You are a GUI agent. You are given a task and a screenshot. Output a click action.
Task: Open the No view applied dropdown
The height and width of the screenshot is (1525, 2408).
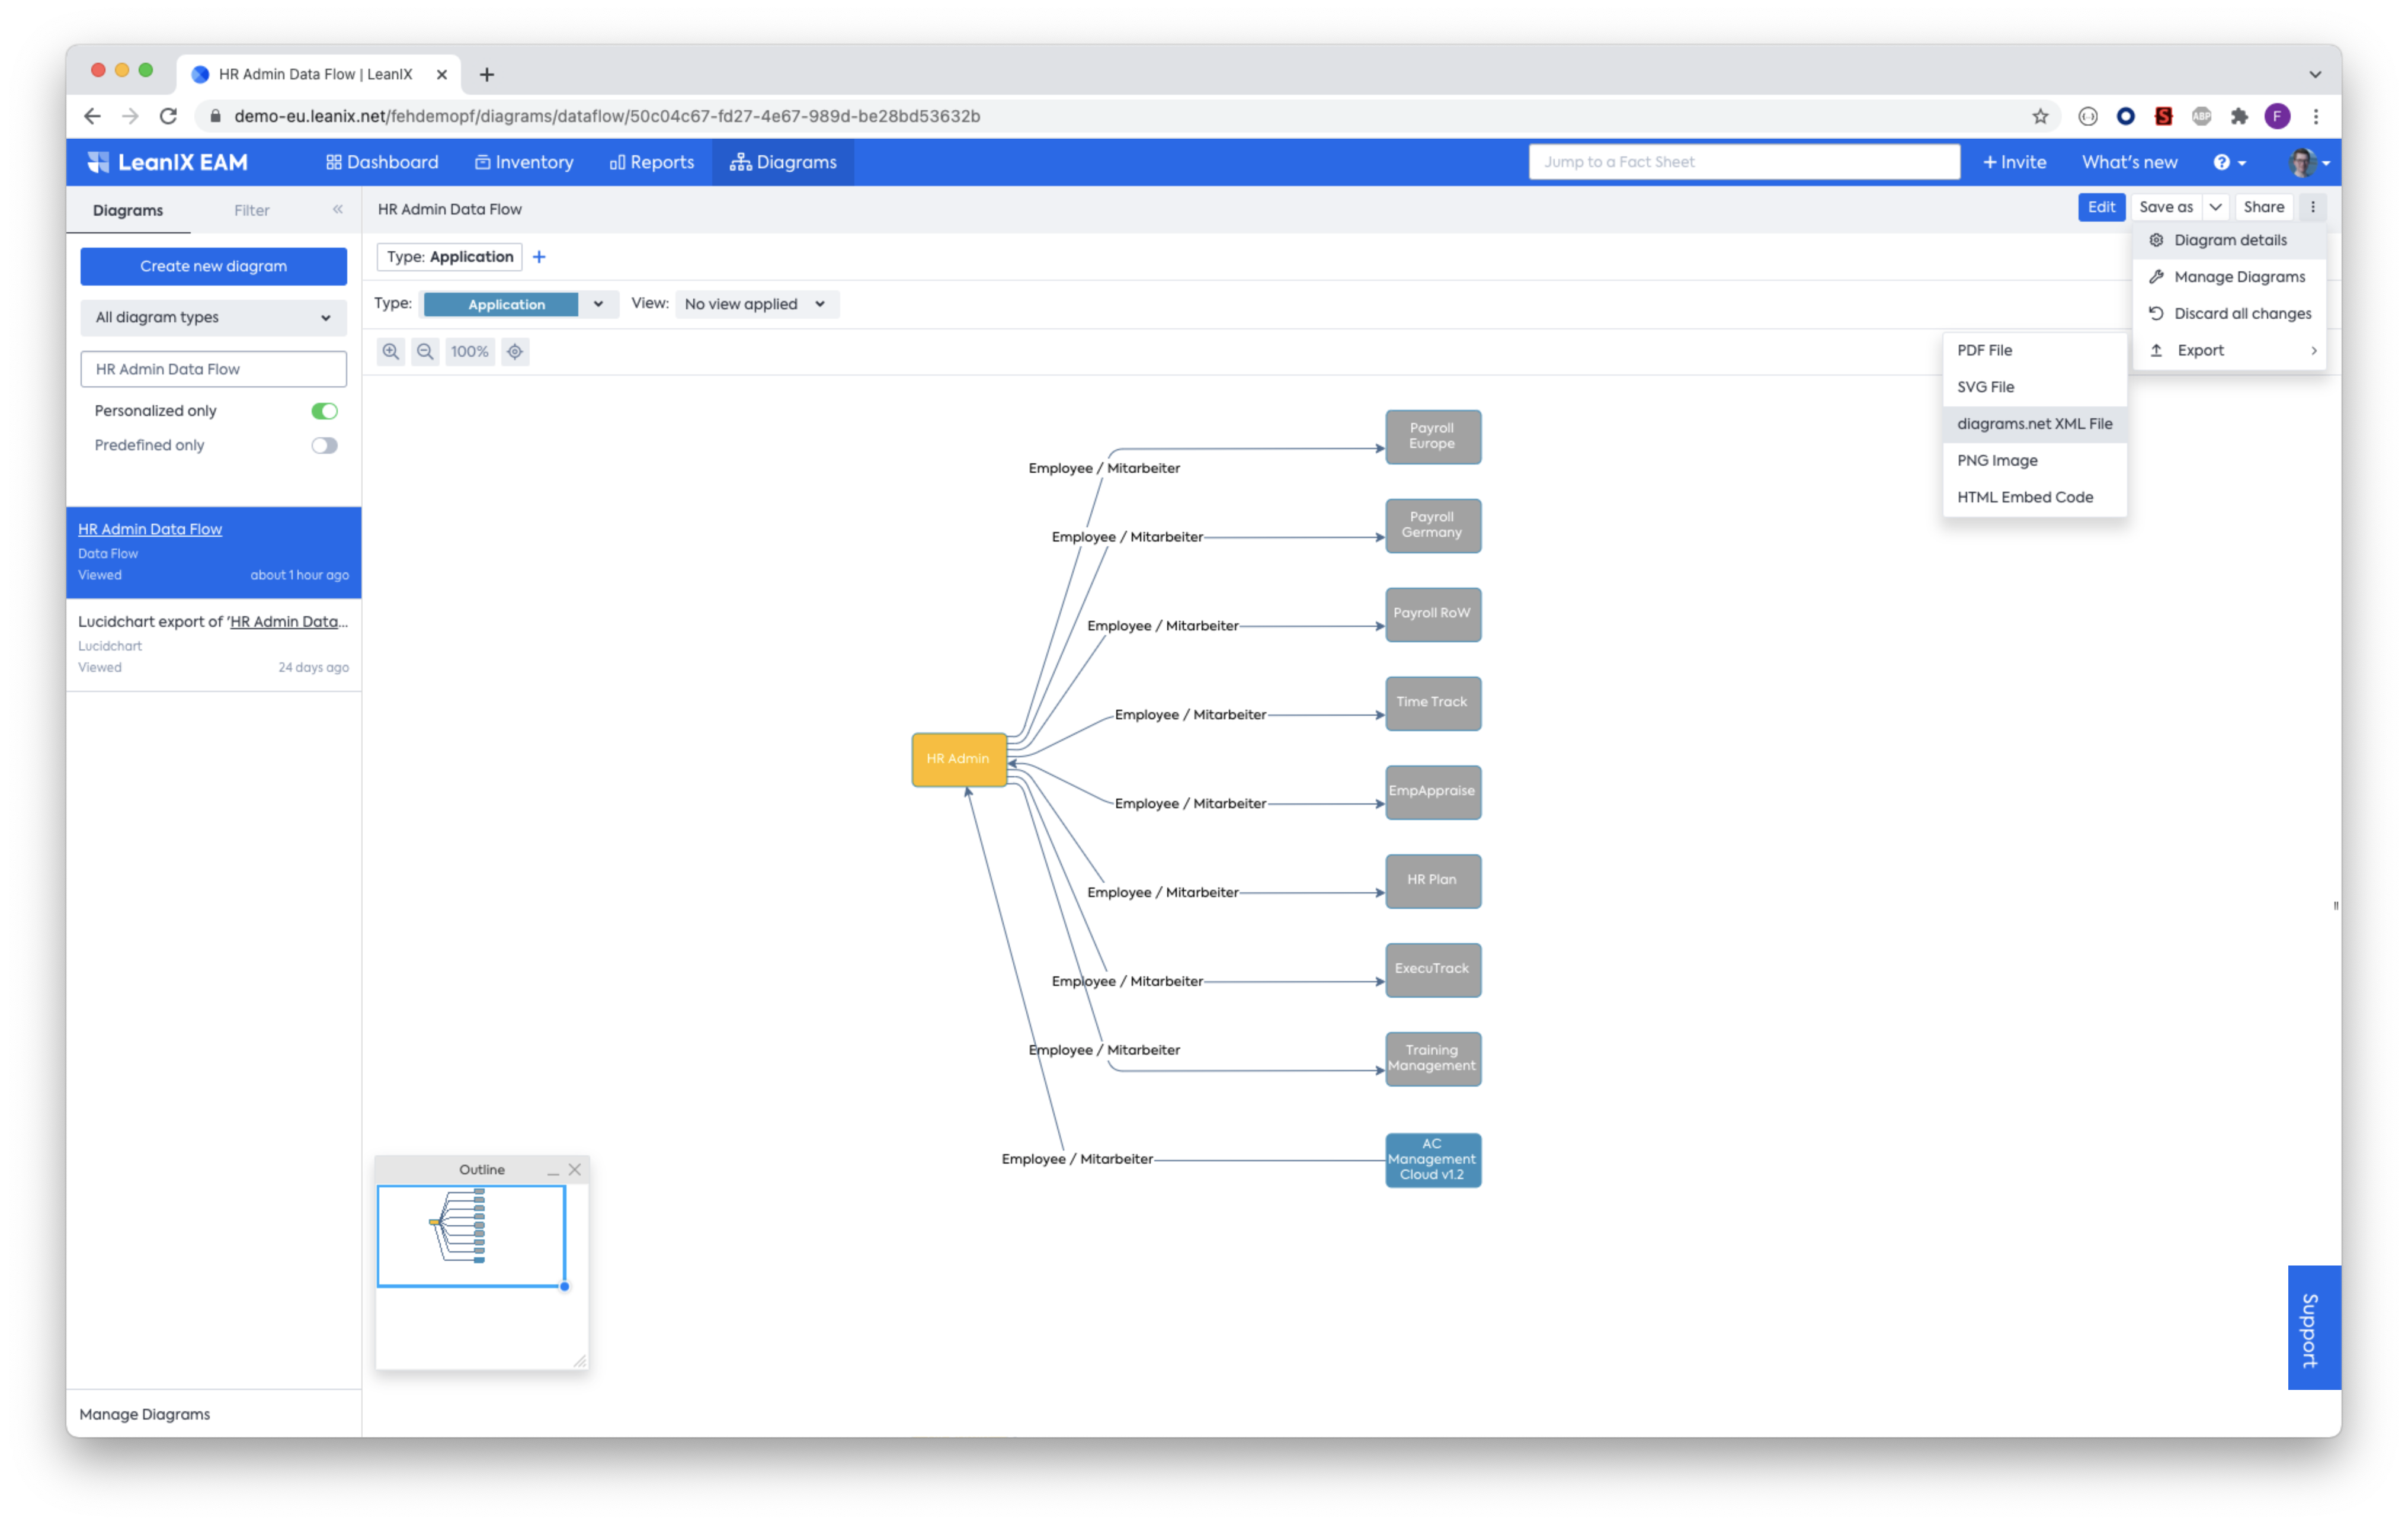click(x=757, y=304)
